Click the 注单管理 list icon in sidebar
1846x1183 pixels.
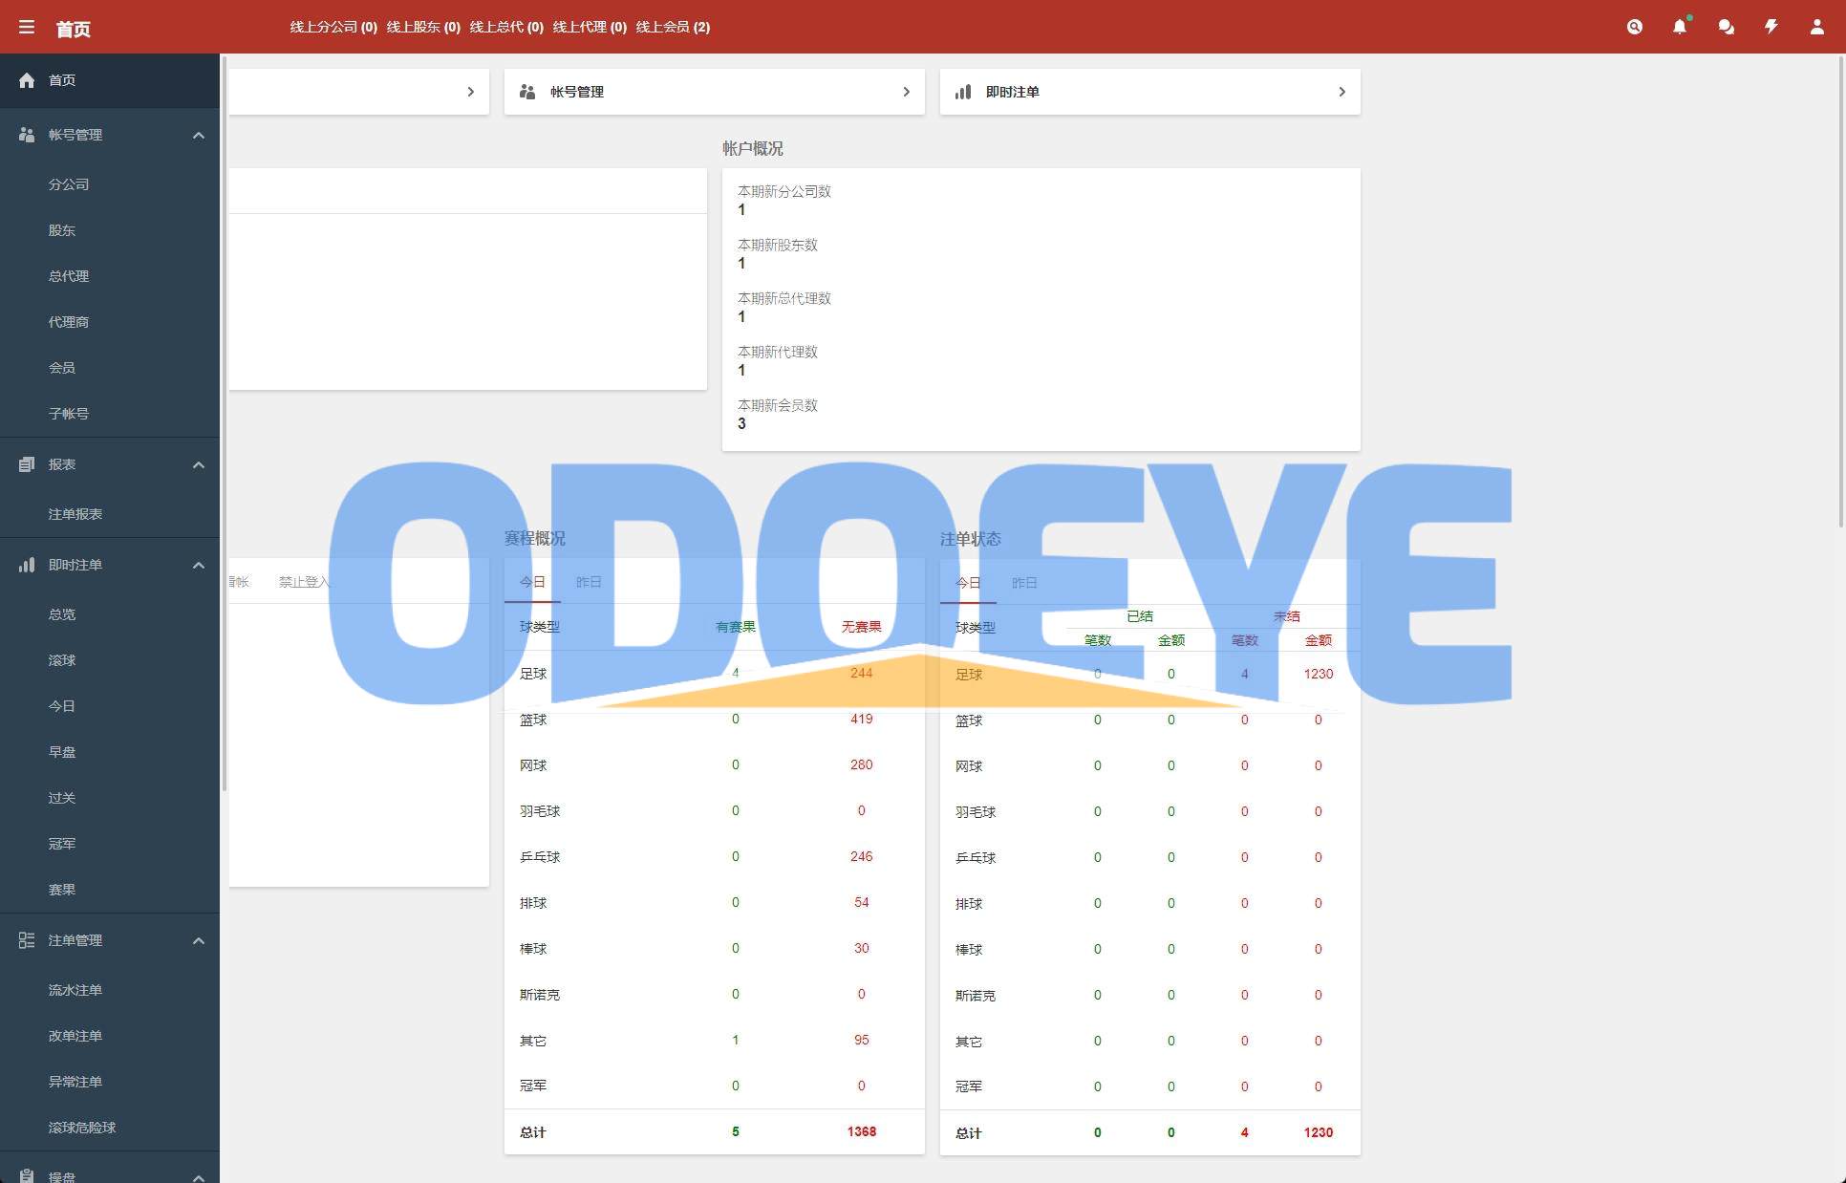point(27,940)
